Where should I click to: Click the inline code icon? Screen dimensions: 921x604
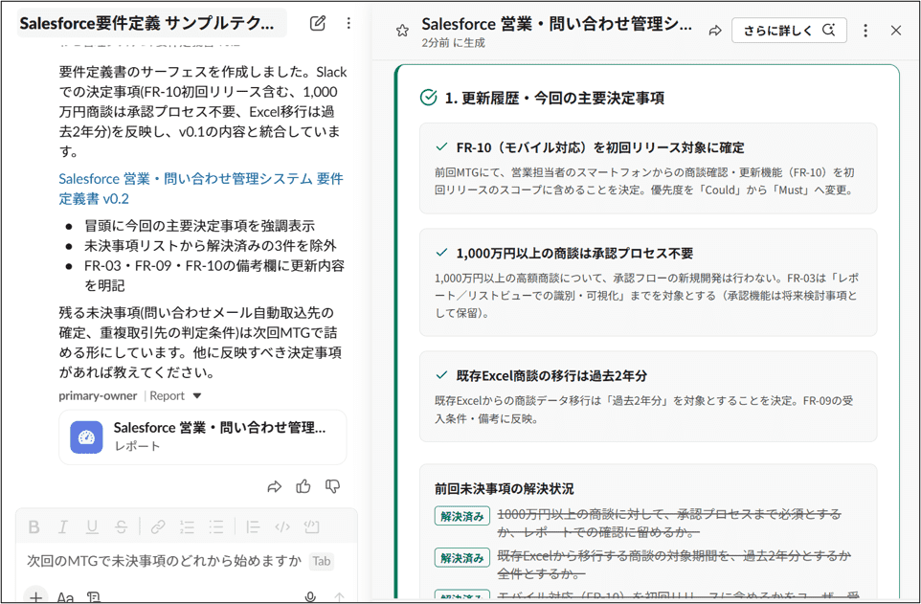(x=282, y=527)
